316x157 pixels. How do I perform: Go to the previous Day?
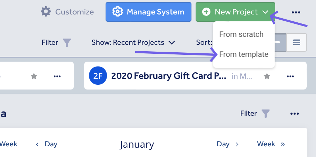47,144
